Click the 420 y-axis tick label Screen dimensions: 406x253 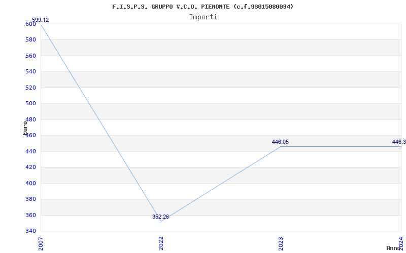tap(31, 167)
